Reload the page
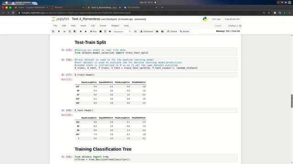This screenshot has height=164, width=293. 13,13
